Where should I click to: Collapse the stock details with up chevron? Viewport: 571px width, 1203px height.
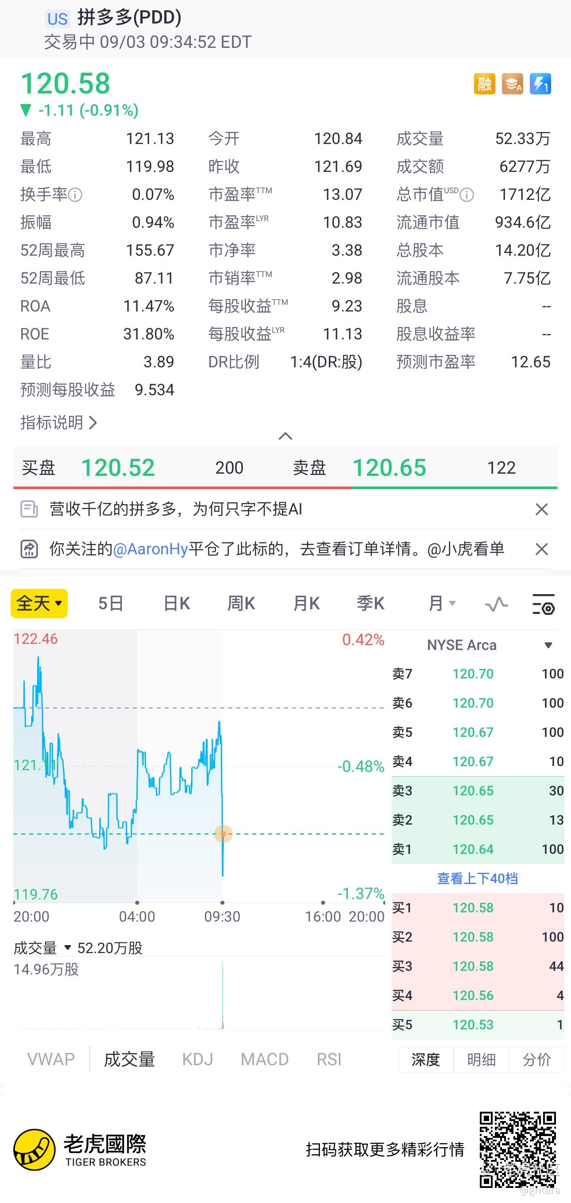[285, 436]
